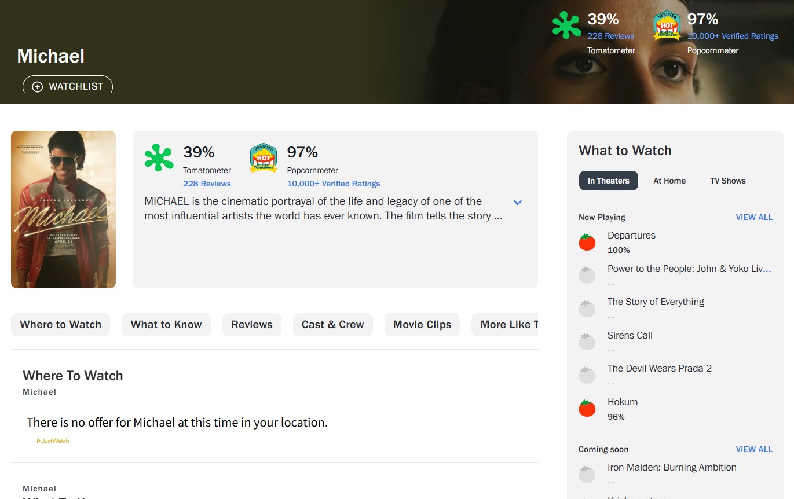Jump to the What to Know section

(x=166, y=325)
